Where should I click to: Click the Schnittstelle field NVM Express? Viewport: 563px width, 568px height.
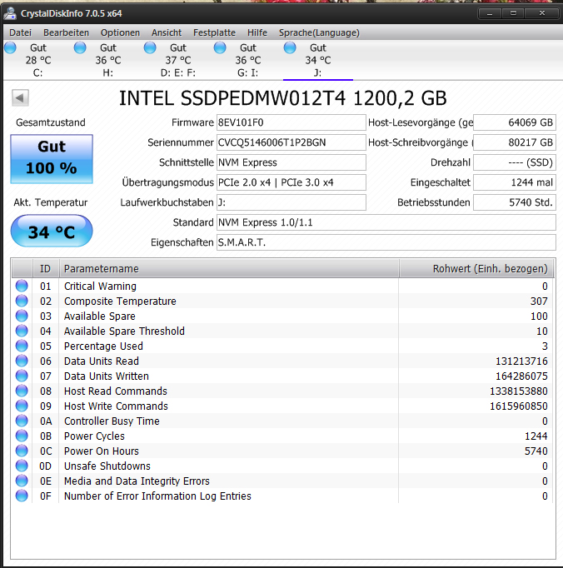tap(291, 162)
